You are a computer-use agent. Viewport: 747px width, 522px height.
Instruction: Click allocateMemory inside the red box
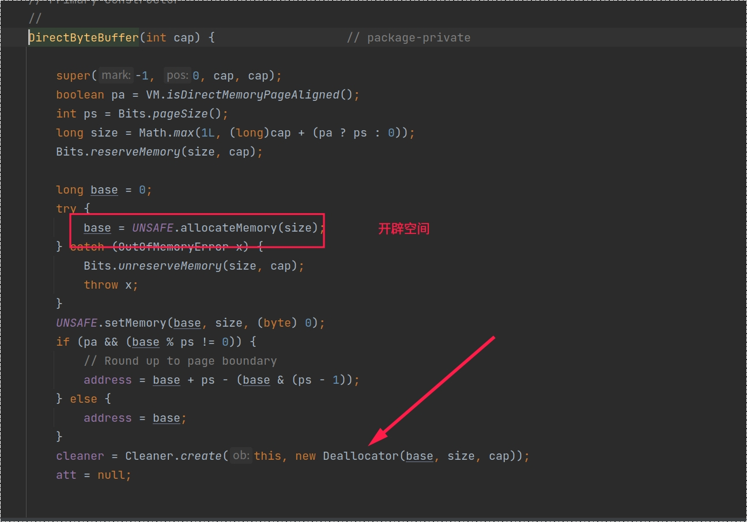[228, 228]
